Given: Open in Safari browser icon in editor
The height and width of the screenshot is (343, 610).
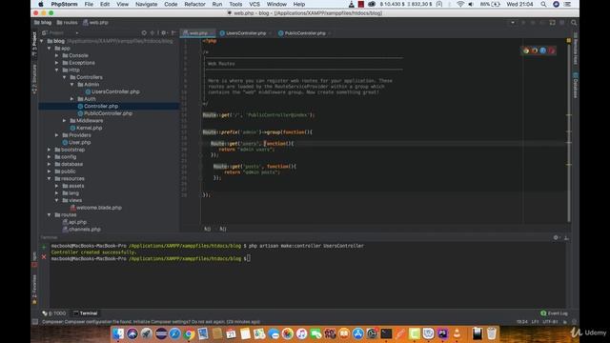Looking at the screenshot, I should tap(542, 50).
